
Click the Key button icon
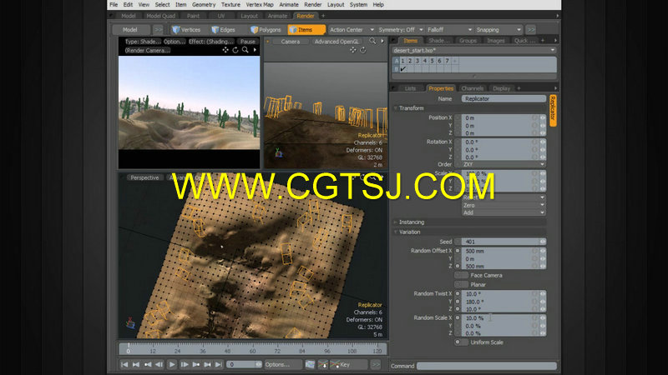pos(336,364)
